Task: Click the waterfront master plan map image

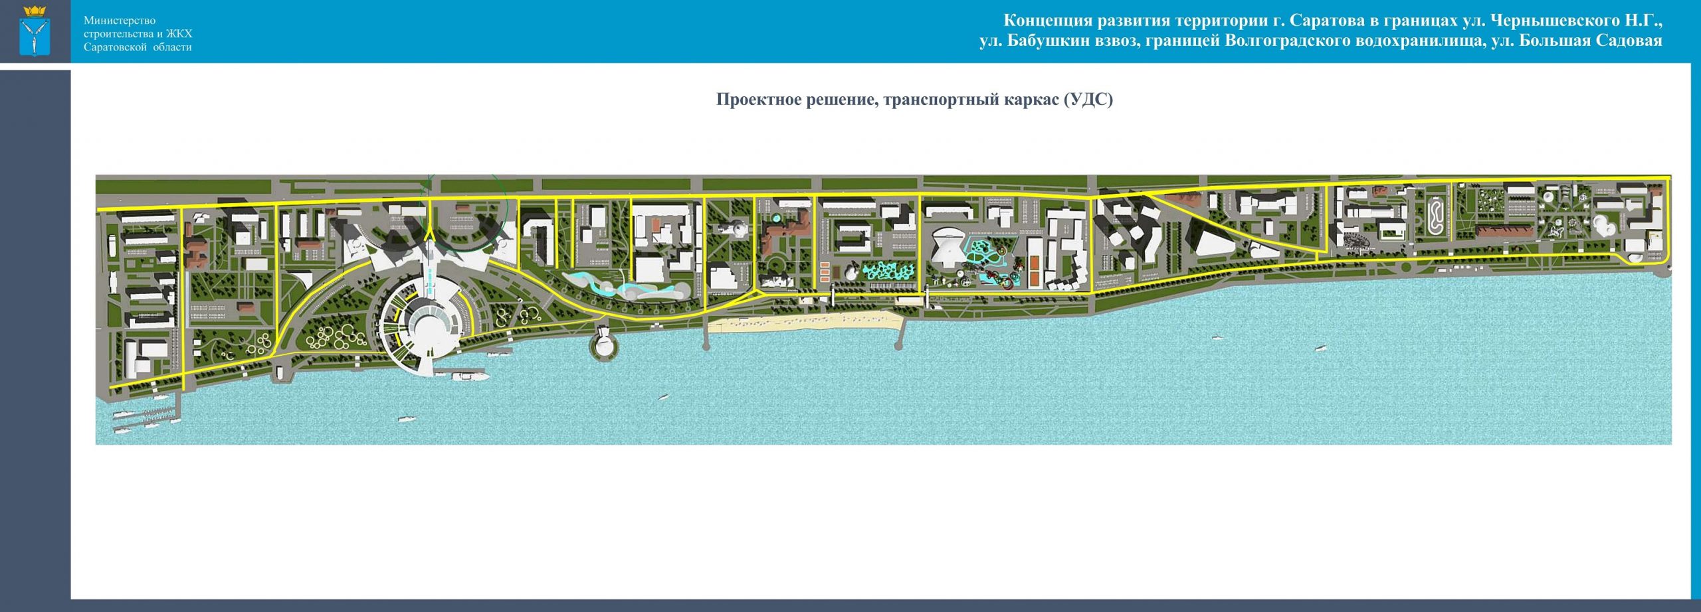Action: (883, 309)
